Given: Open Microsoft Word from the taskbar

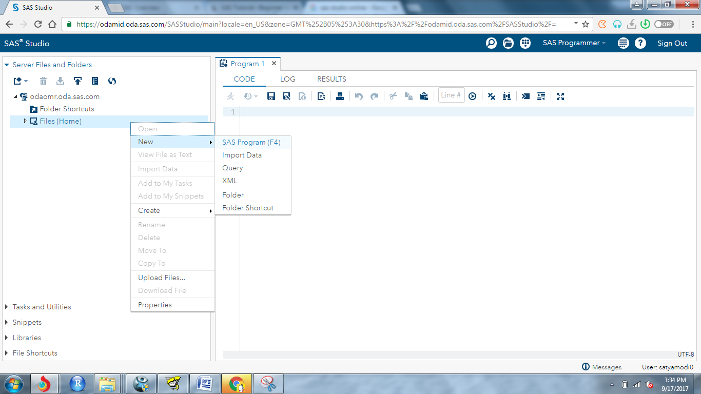Looking at the screenshot, I should (x=205, y=384).
